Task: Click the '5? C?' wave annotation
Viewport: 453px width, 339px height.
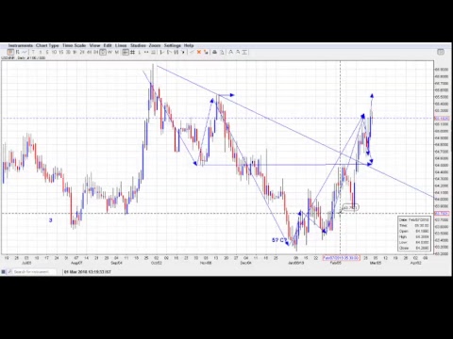Action: point(279,240)
